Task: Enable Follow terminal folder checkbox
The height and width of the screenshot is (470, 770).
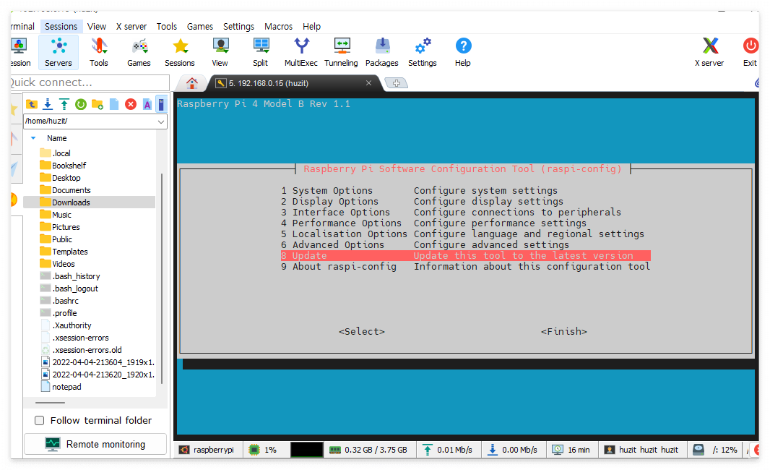Action: [39, 420]
